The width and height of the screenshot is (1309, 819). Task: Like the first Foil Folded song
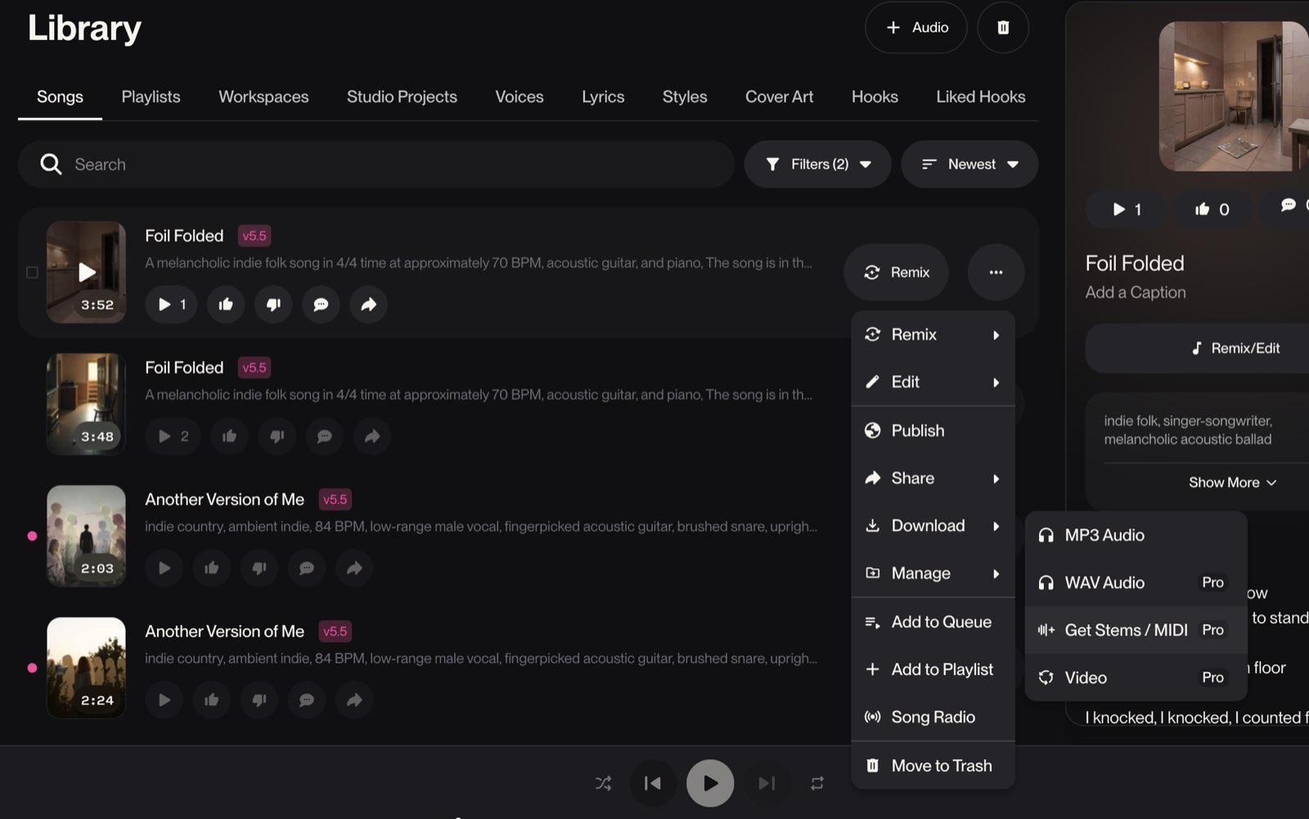pos(226,304)
